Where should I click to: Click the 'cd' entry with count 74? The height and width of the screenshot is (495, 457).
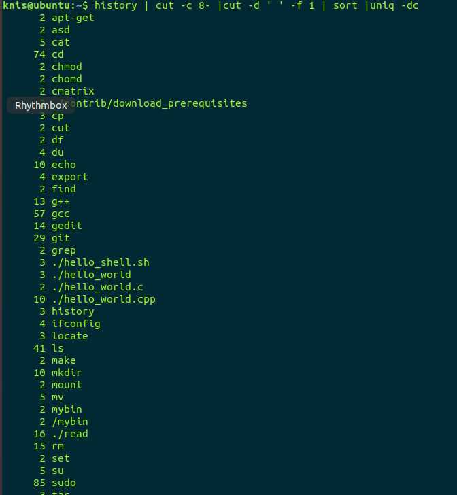point(49,54)
